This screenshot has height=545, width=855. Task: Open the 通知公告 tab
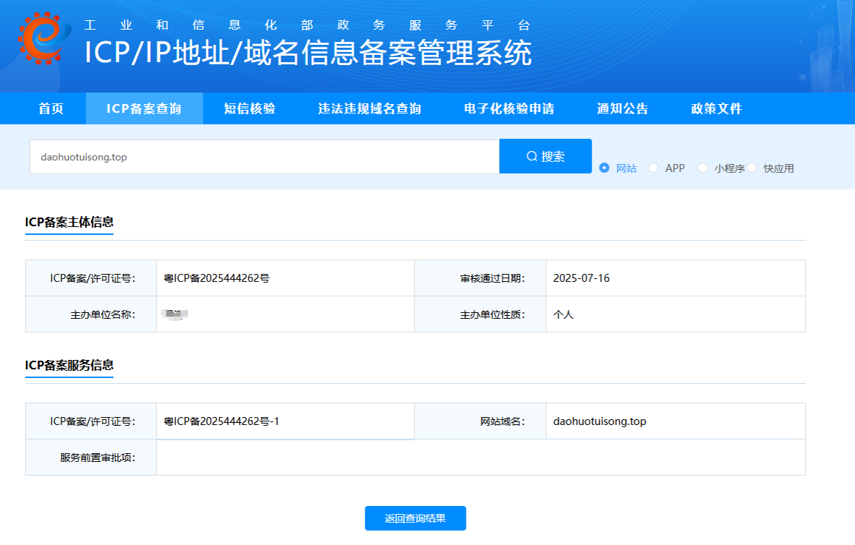point(623,108)
